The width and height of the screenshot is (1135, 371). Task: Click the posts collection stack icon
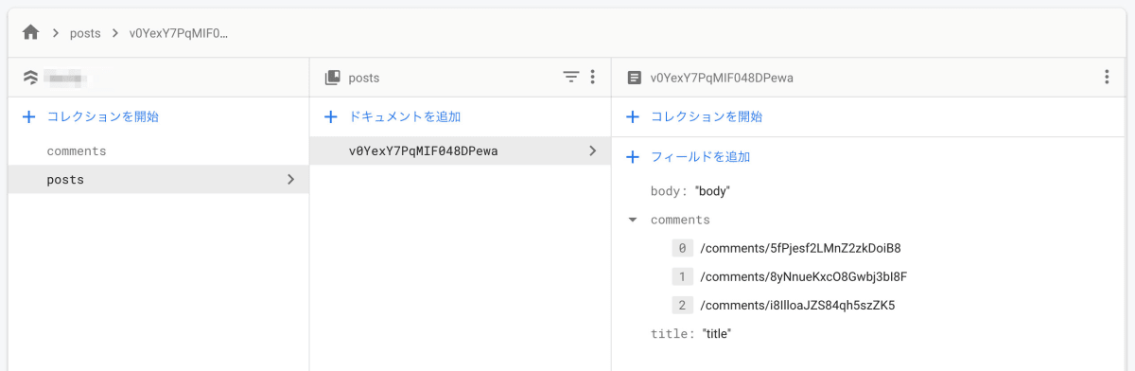[332, 78]
